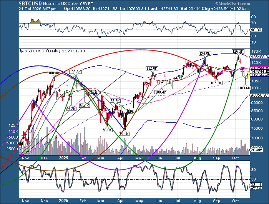Select the 124.5K high price label

tap(205, 54)
